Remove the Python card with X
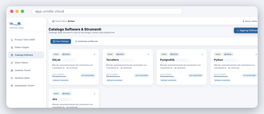This screenshot has width=264, height=114. [x=256, y=54]
